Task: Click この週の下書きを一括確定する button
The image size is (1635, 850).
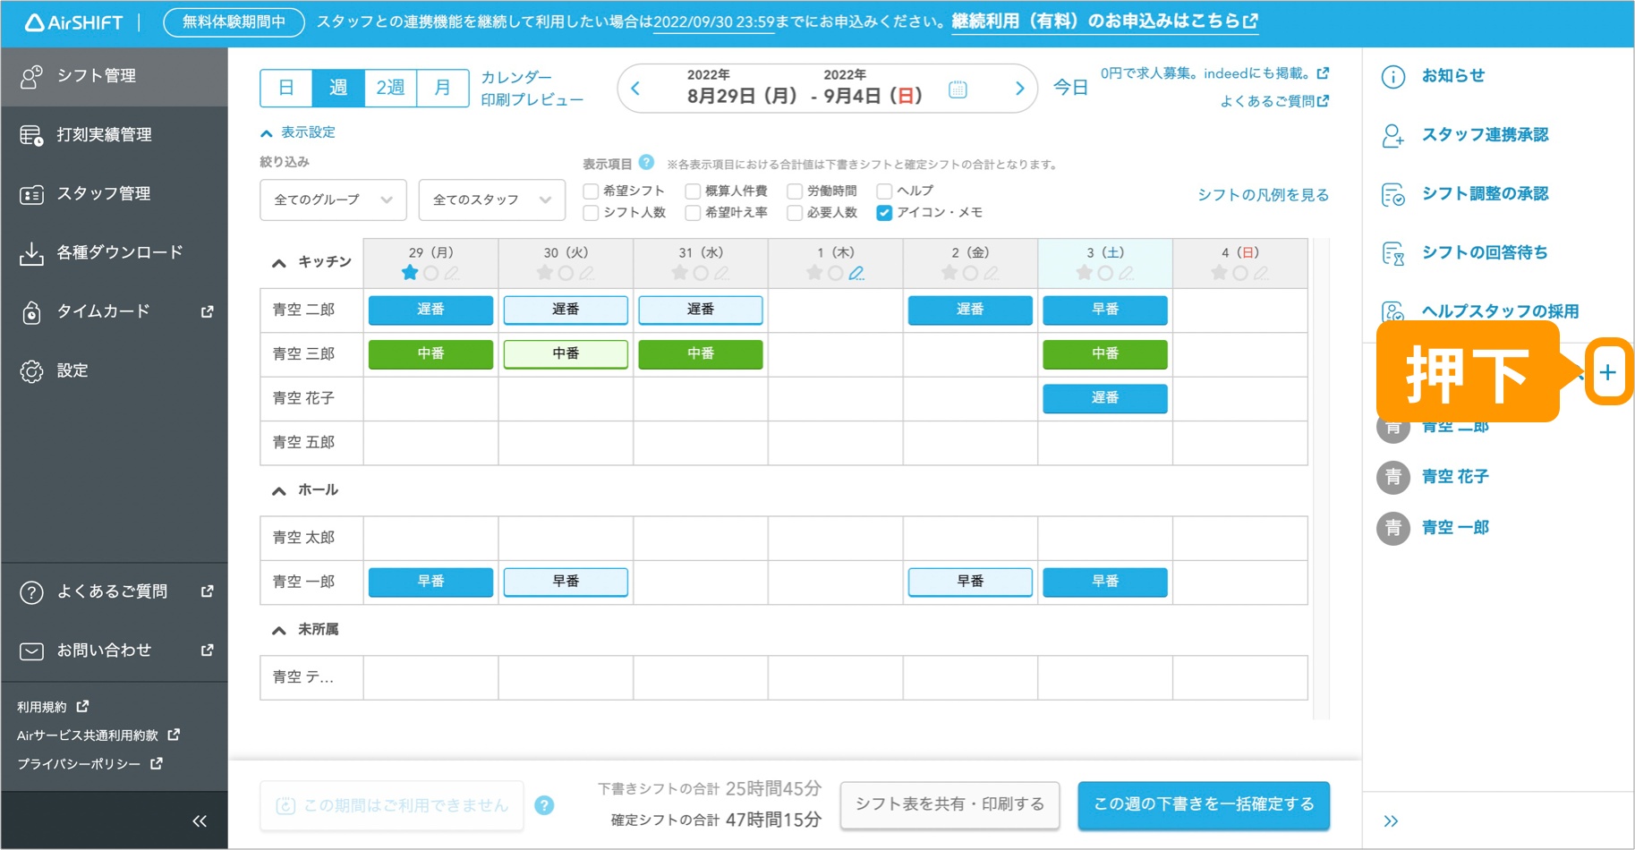Action: click(1203, 804)
